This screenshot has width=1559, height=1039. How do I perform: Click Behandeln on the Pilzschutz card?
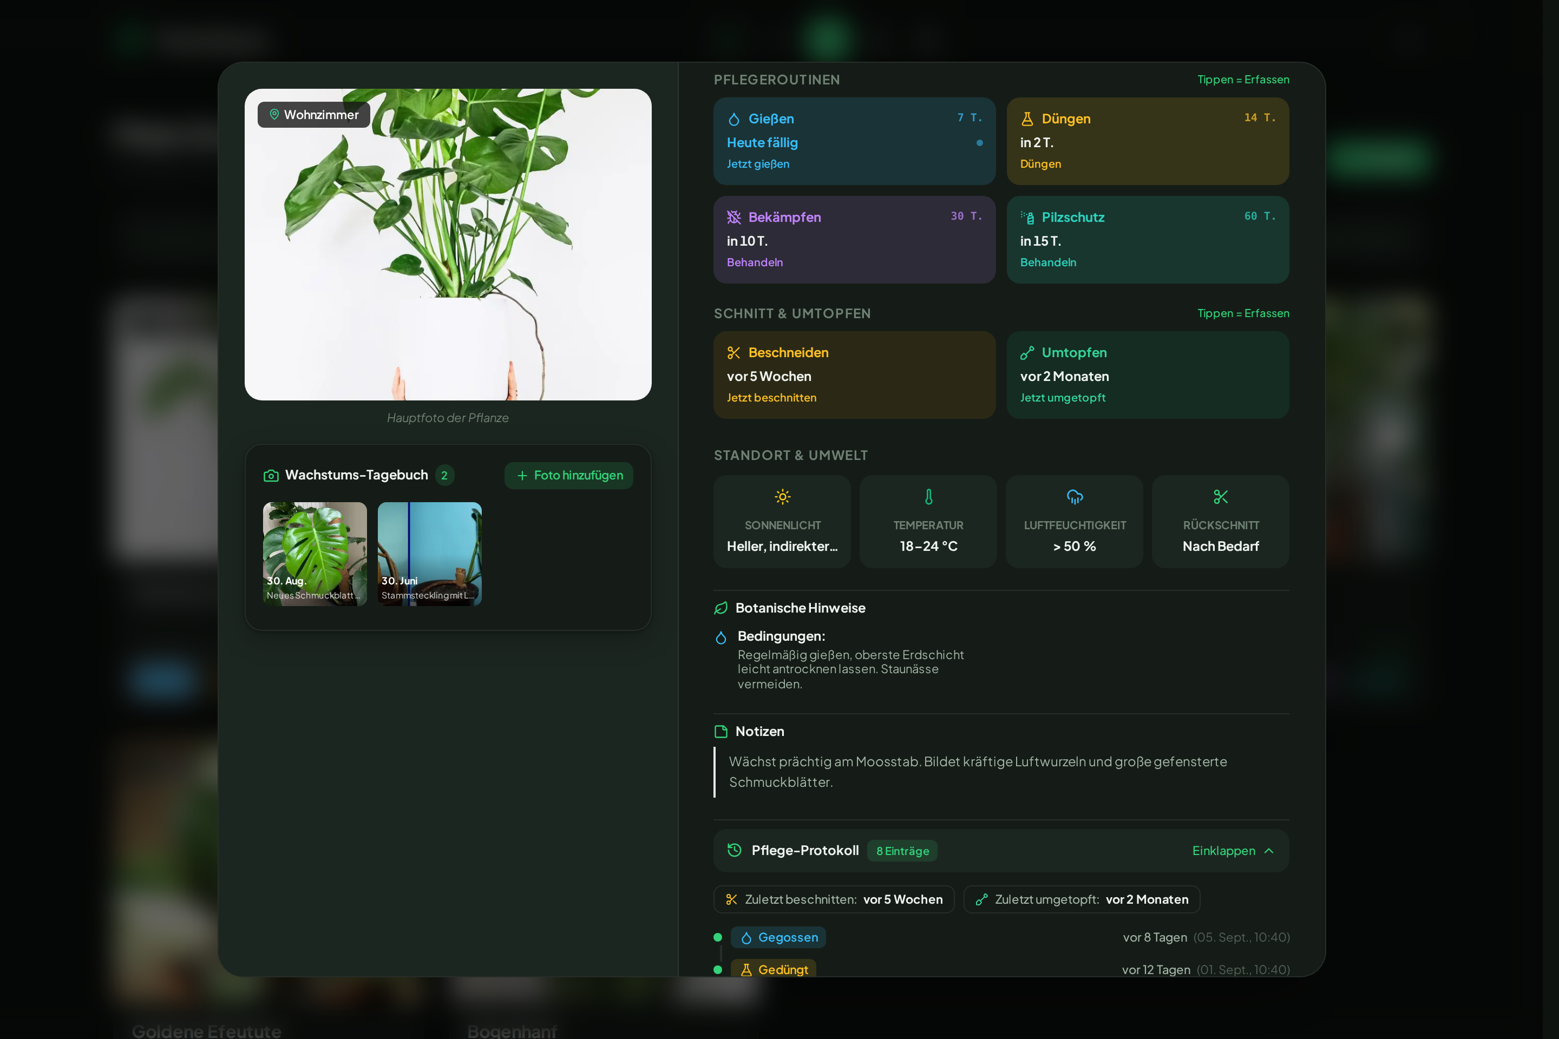tap(1048, 262)
